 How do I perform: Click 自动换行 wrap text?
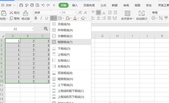[142, 15]
